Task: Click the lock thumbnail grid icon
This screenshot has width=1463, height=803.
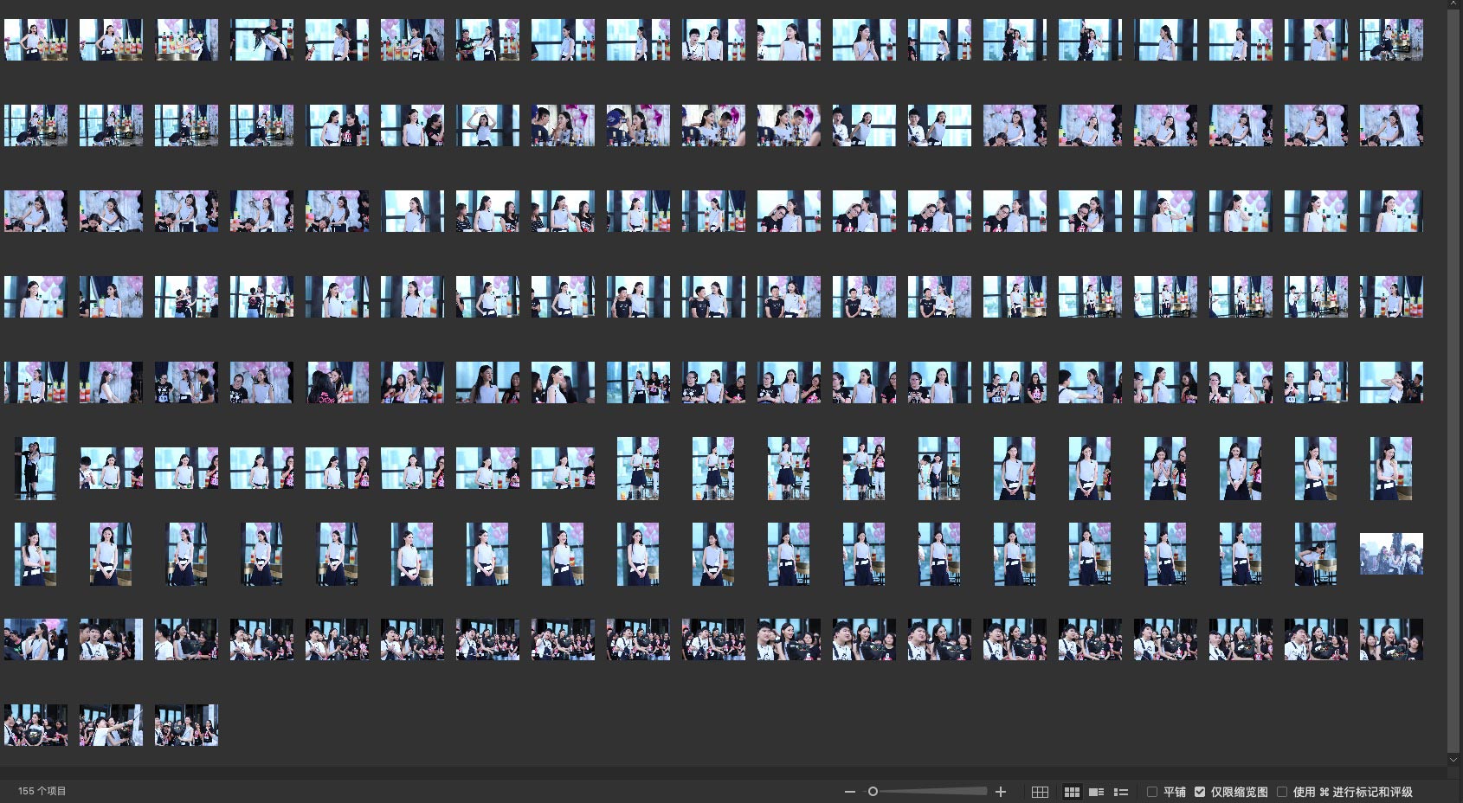Action: click(1040, 792)
